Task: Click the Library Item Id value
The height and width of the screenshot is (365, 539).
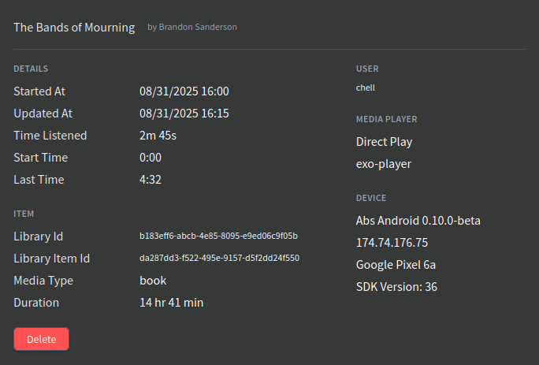Action: tap(219, 258)
